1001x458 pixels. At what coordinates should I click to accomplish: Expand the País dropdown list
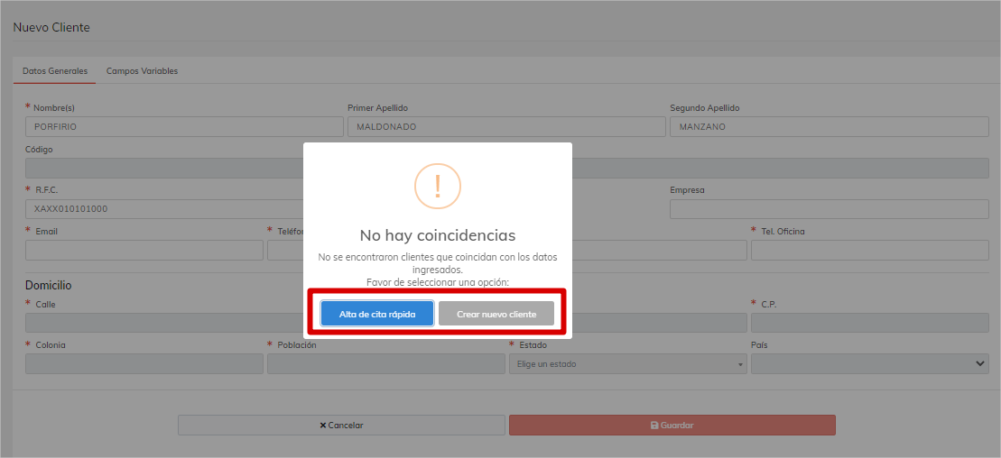pos(869,364)
